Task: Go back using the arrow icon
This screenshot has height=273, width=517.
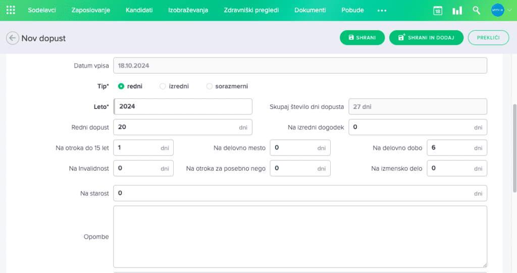Action: click(x=12, y=38)
